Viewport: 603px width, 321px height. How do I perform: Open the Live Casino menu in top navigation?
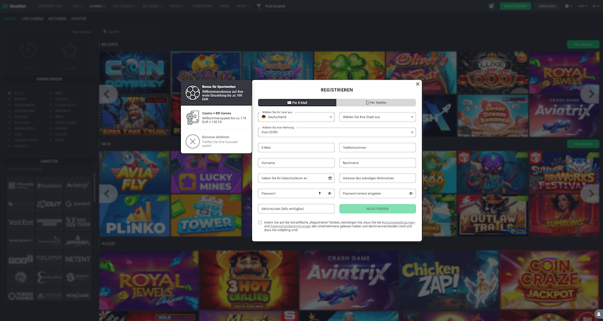tap(123, 6)
